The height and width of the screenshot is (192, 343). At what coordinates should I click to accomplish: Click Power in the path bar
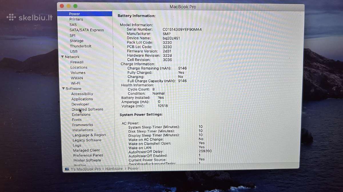pos(133,168)
